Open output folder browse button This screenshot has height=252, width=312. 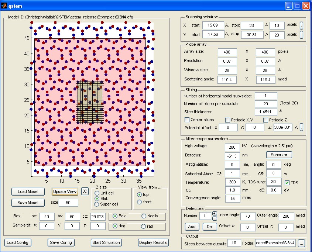302,243
